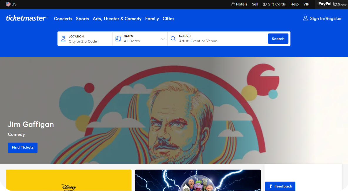The height and width of the screenshot is (191, 348).
Task: Select the All Dates combo box
Action: point(140,38)
